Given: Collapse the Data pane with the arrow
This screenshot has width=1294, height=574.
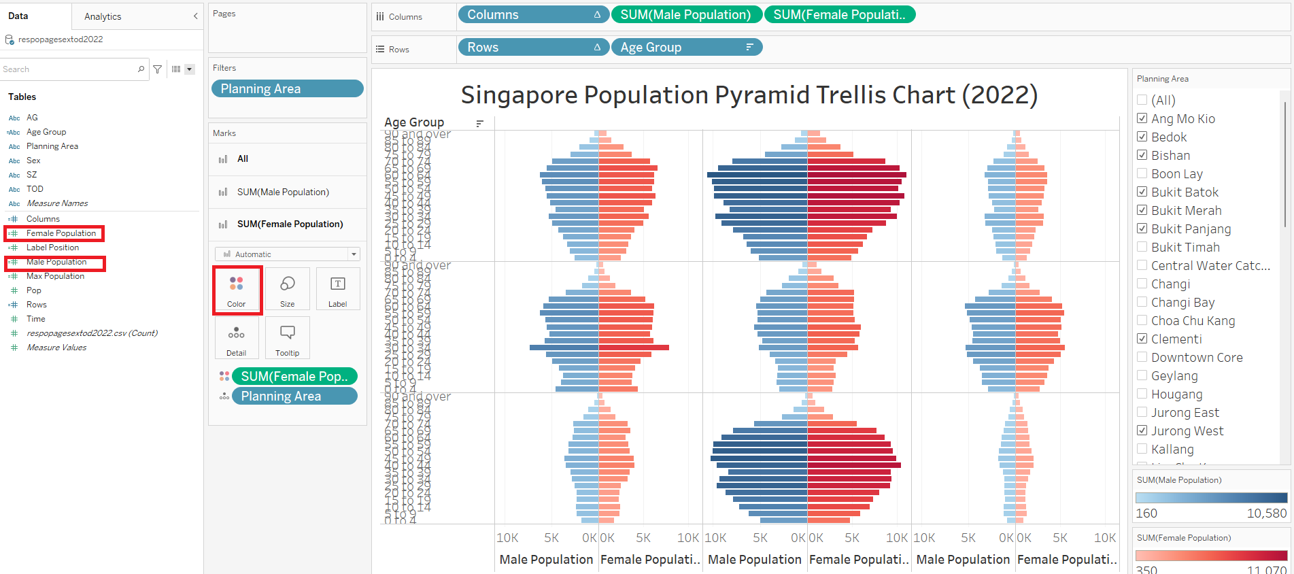Looking at the screenshot, I should [196, 16].
